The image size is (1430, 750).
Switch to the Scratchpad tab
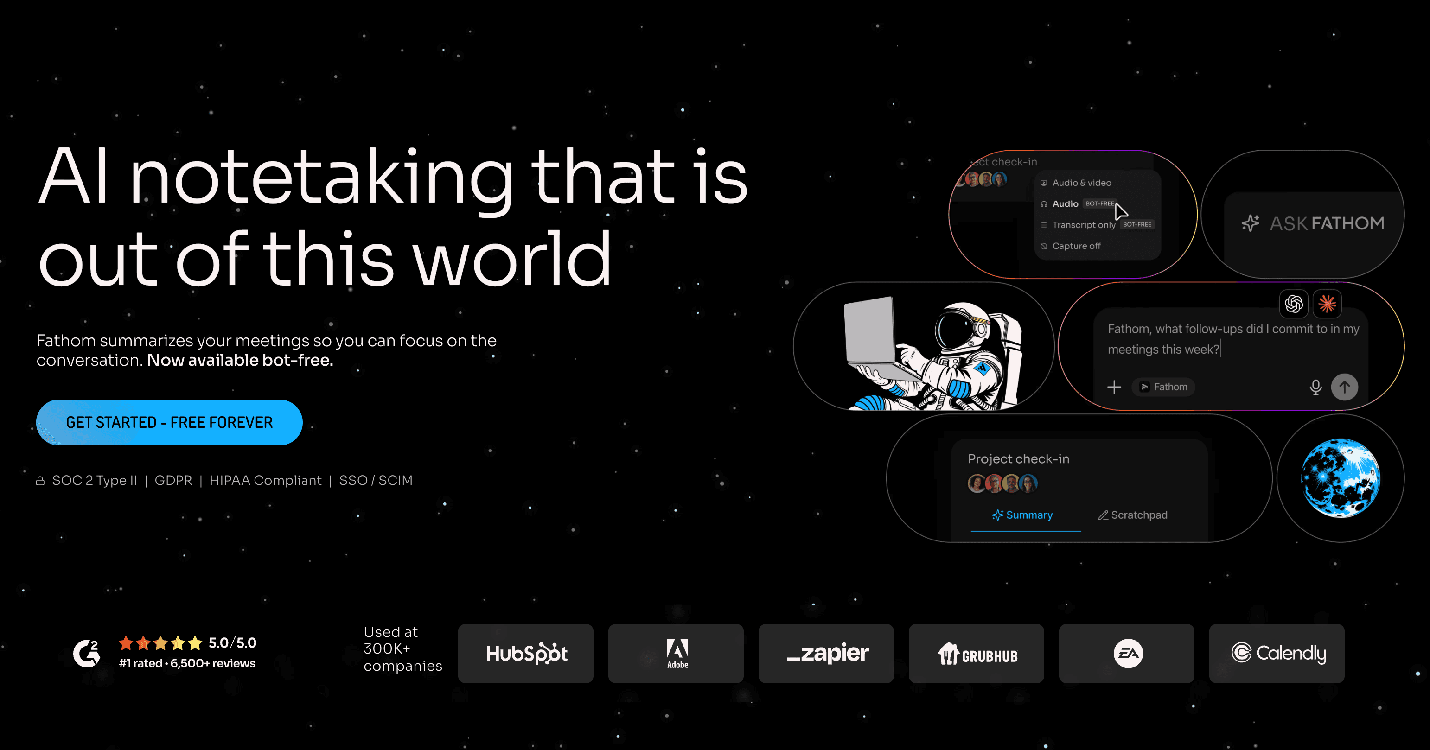tap(1132, 515)
